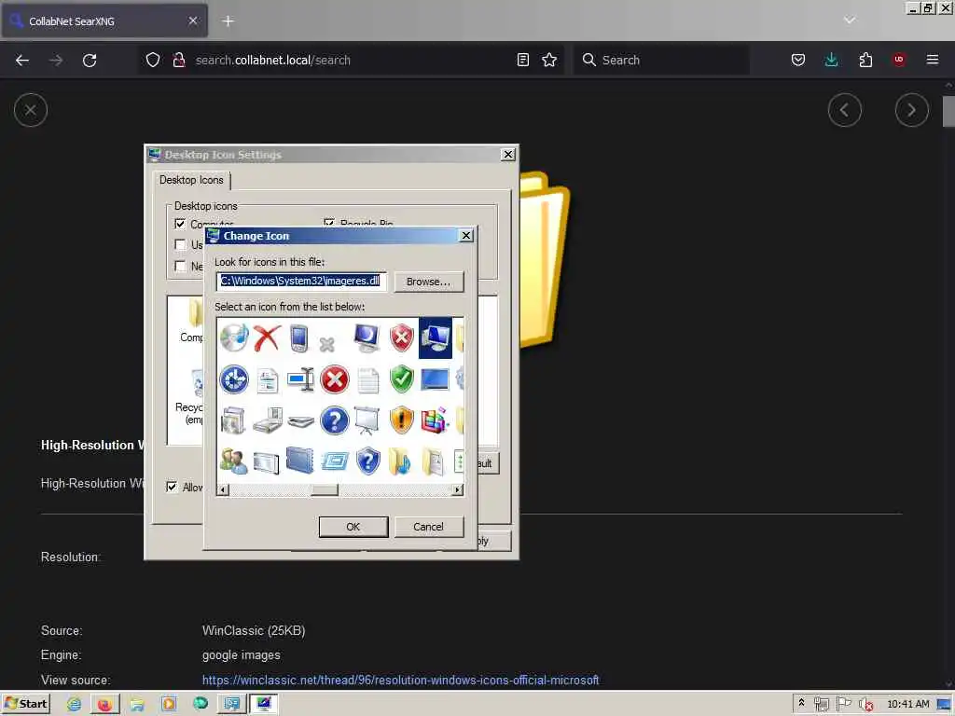
Task: List all open tabs
Action: [x=850, y=21]
